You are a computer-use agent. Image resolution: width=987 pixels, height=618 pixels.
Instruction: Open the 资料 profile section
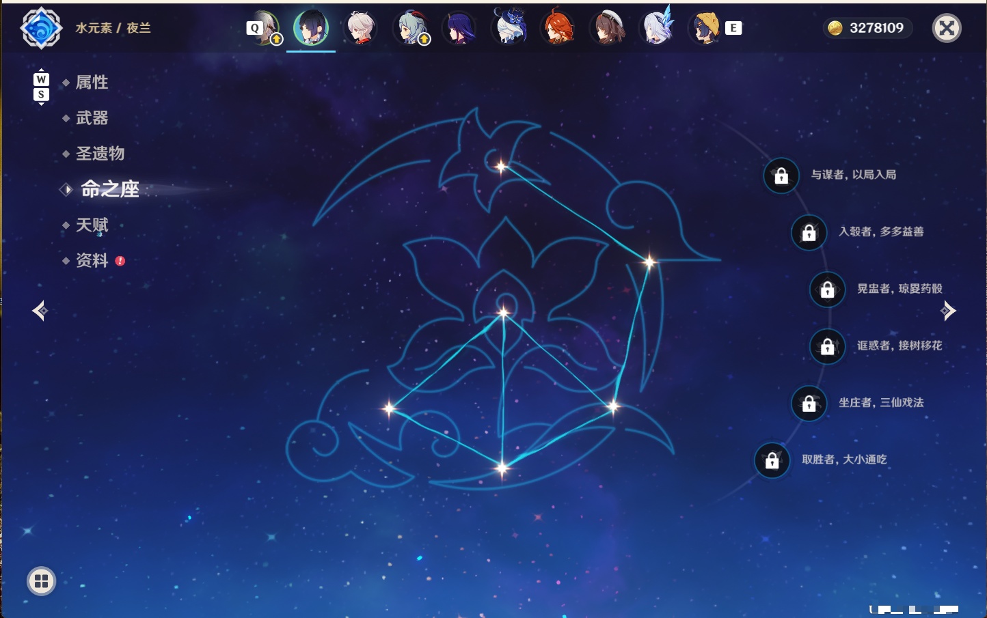92,260
